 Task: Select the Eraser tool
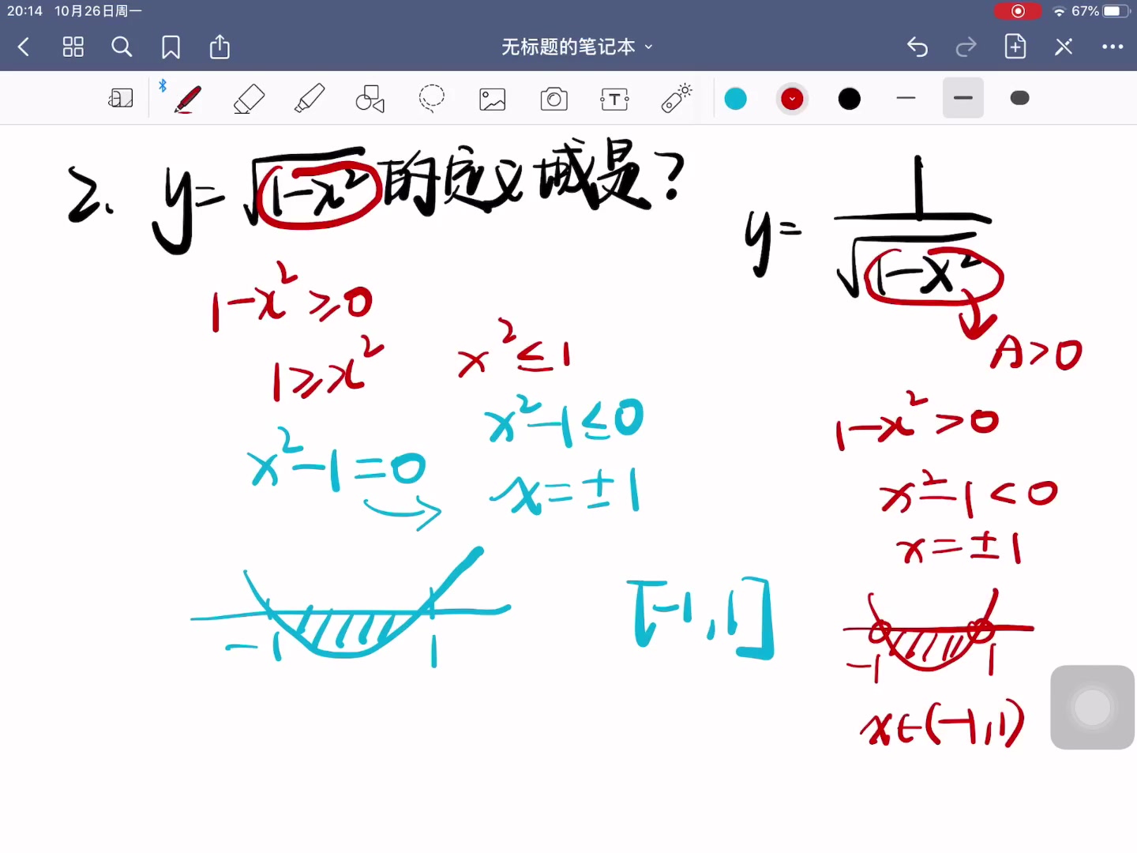pyautogui.click(x=249, y=98)
